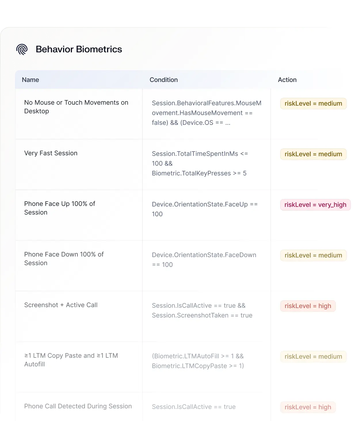The width and height of the screenshot is (355, 421).
Task: Click the high badge for Phone Call Detected rule
Action: pyautogui.click(x=308, y=407)
